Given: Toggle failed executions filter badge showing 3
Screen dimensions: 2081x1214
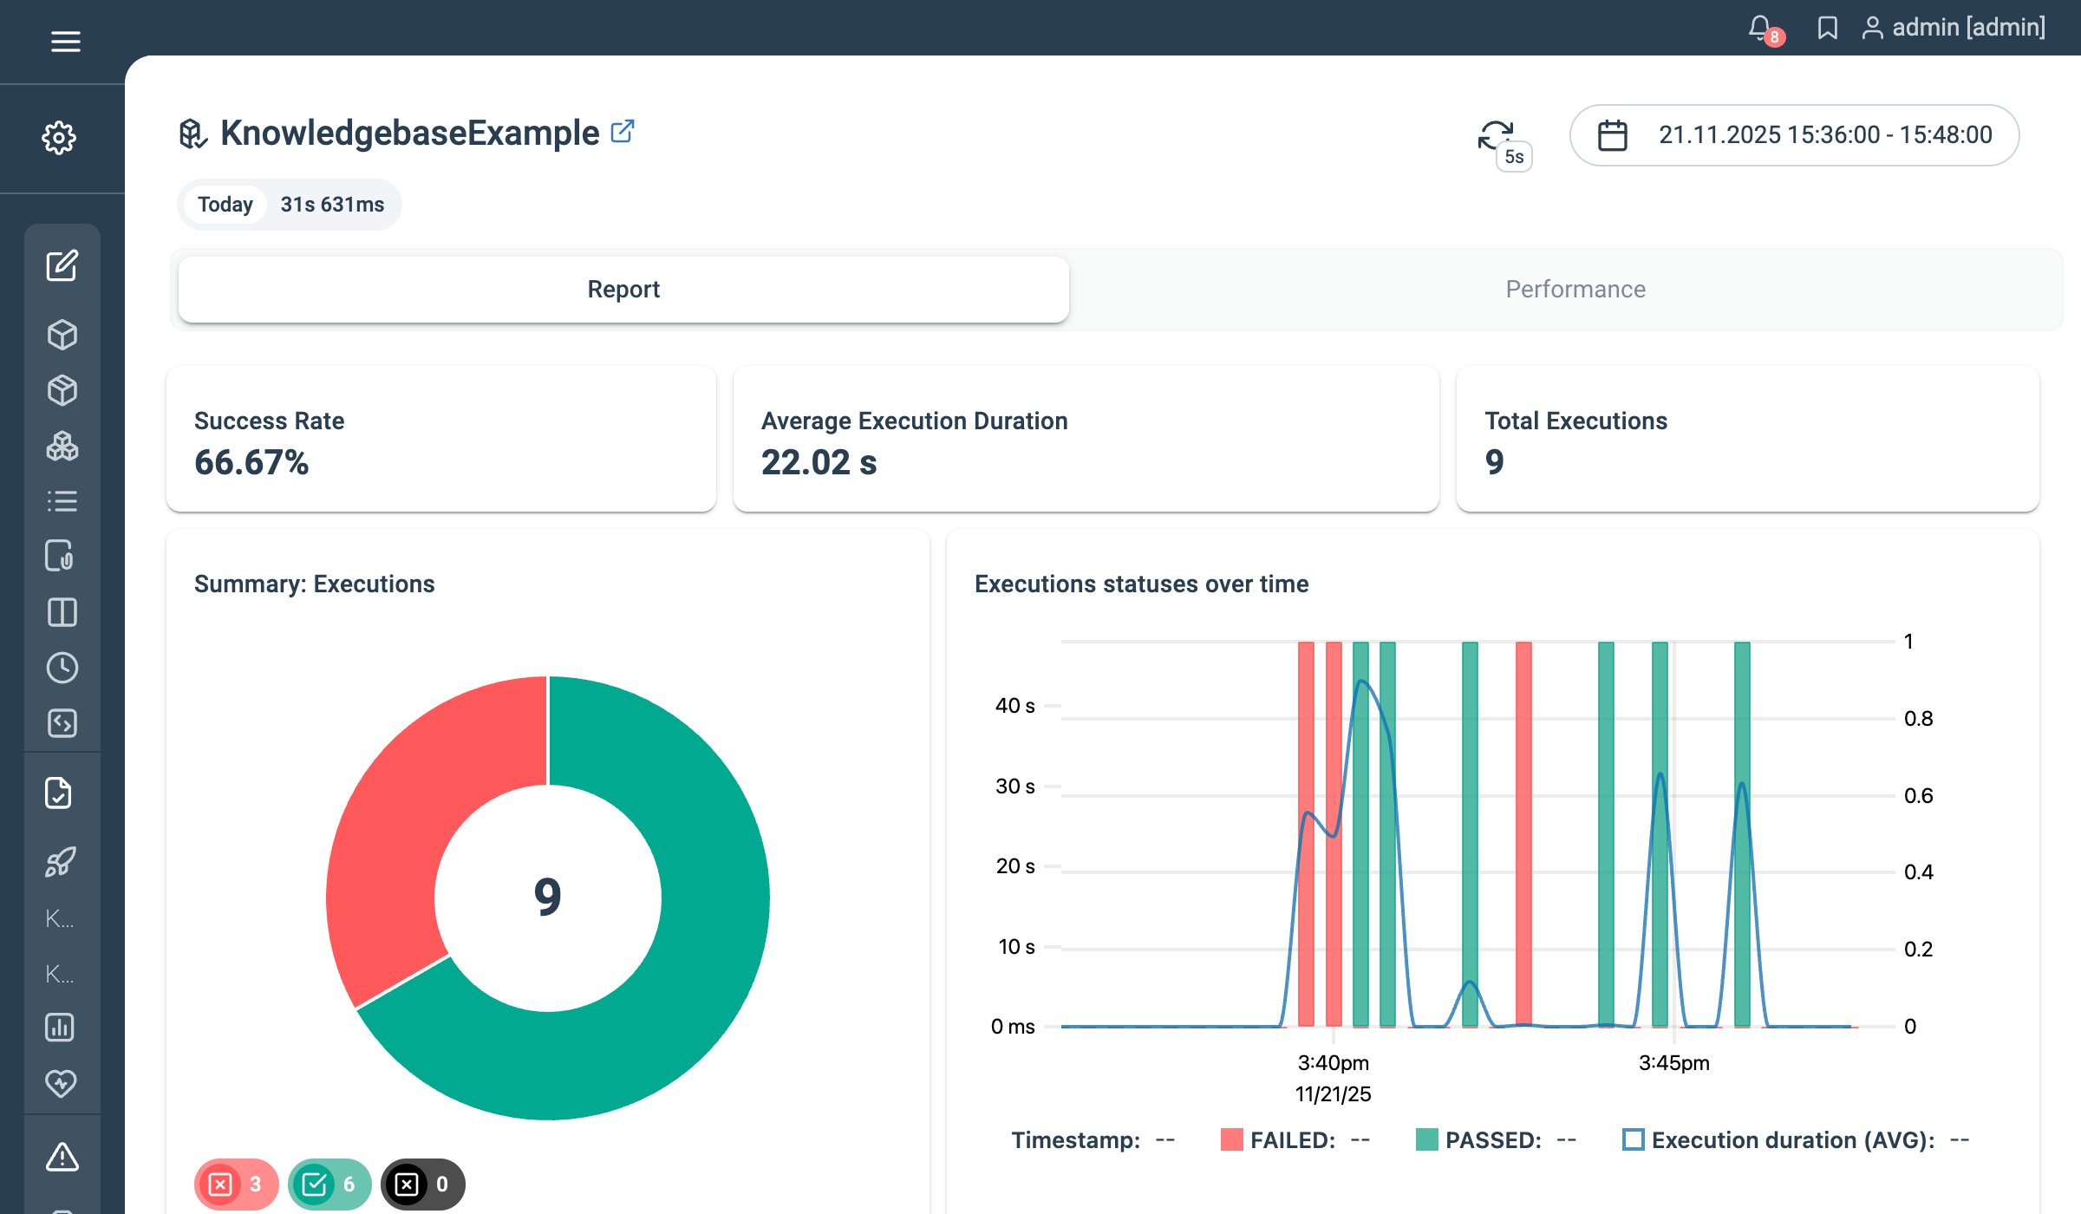Looking at the screenshot, I should point(236,1185).
